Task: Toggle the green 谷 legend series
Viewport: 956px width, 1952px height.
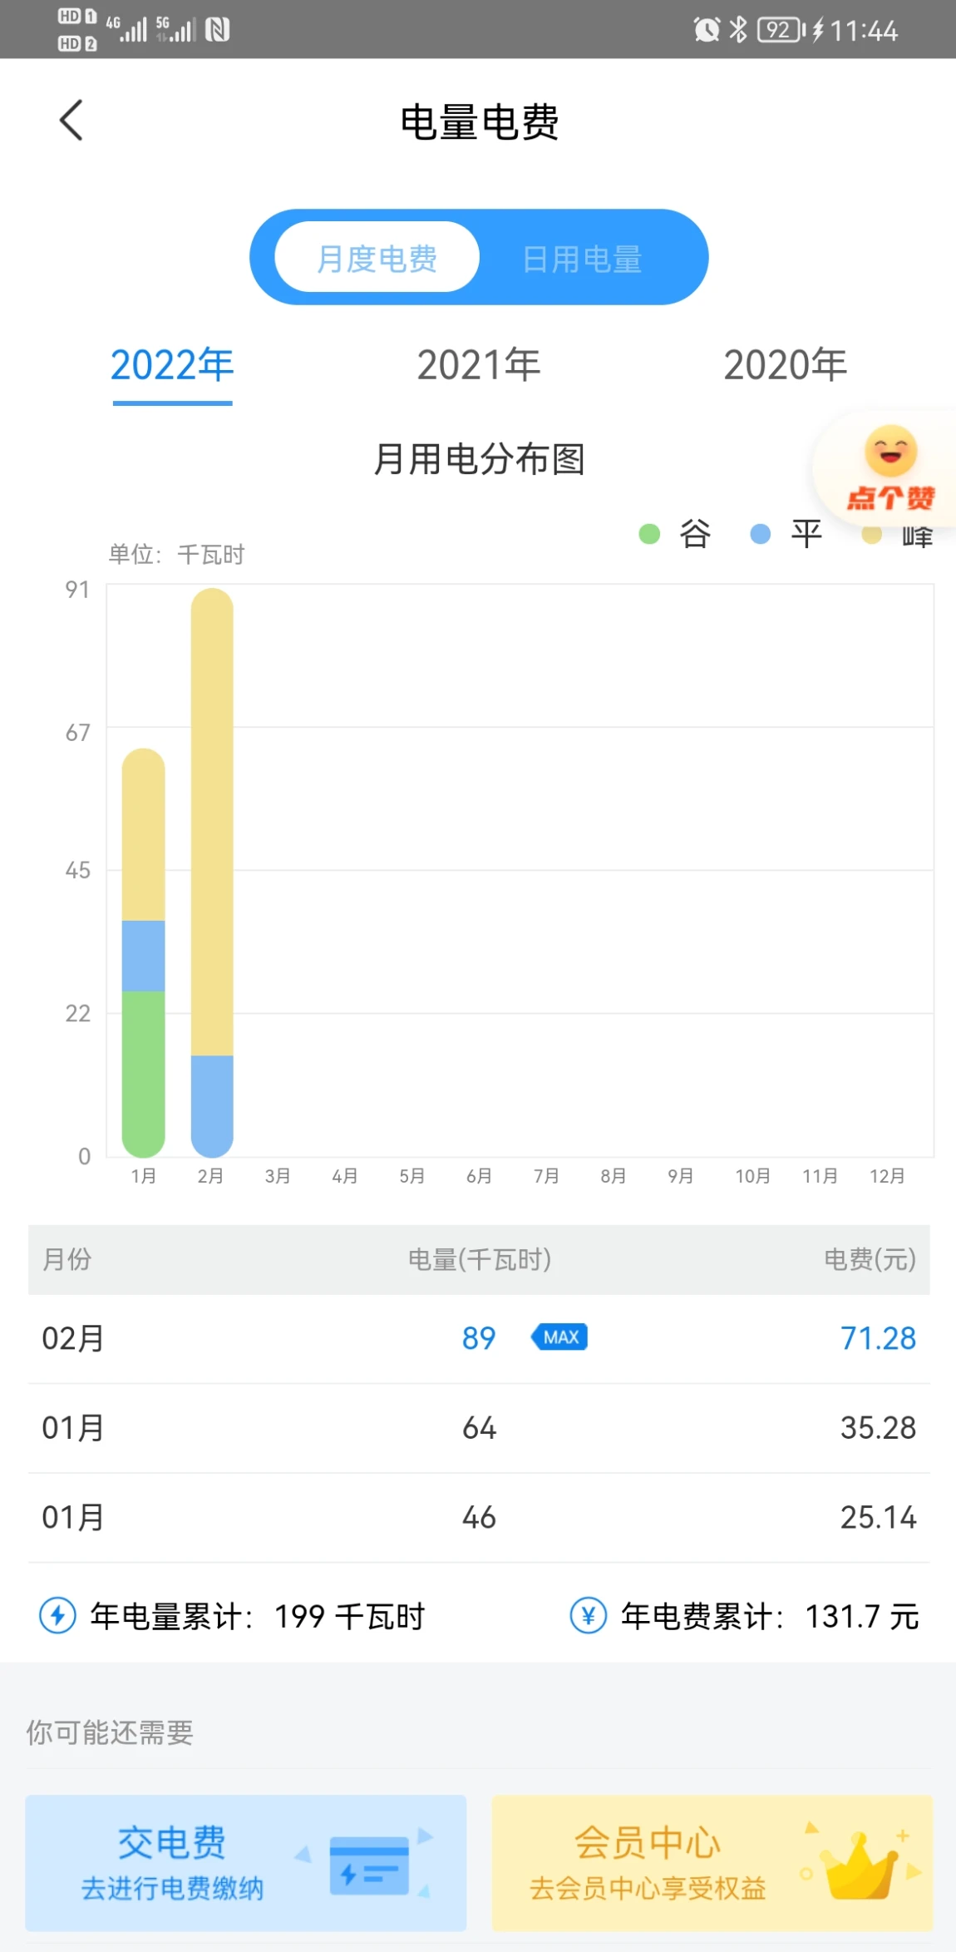Action: click(675, 534)
